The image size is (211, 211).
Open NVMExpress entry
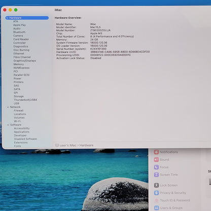pyautogui.click(x=21, y=68)
